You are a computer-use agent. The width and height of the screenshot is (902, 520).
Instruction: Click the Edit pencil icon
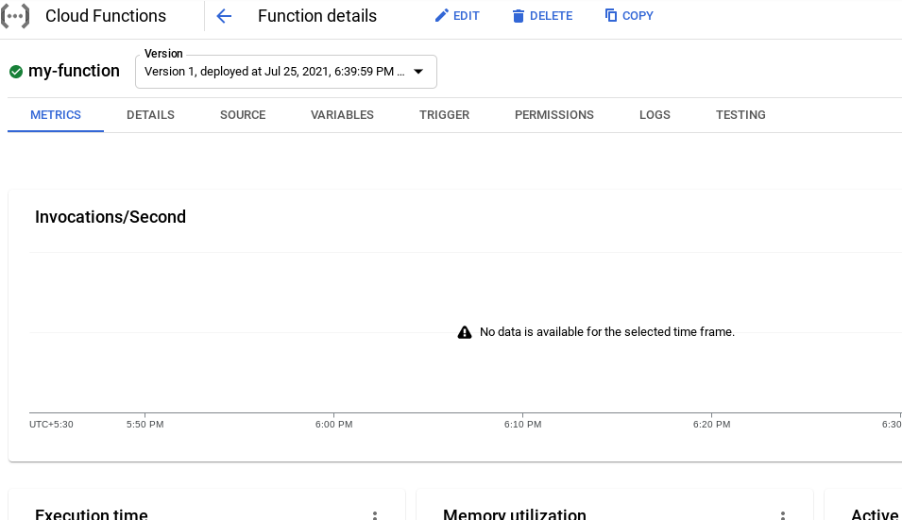click(441, 16)
